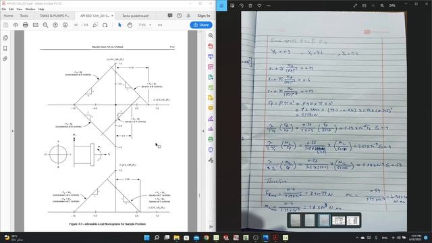Image resolution: width=432 pixels, height=243 pixels.
Task: Print the PDF document
Action: (x=26, y=25)
